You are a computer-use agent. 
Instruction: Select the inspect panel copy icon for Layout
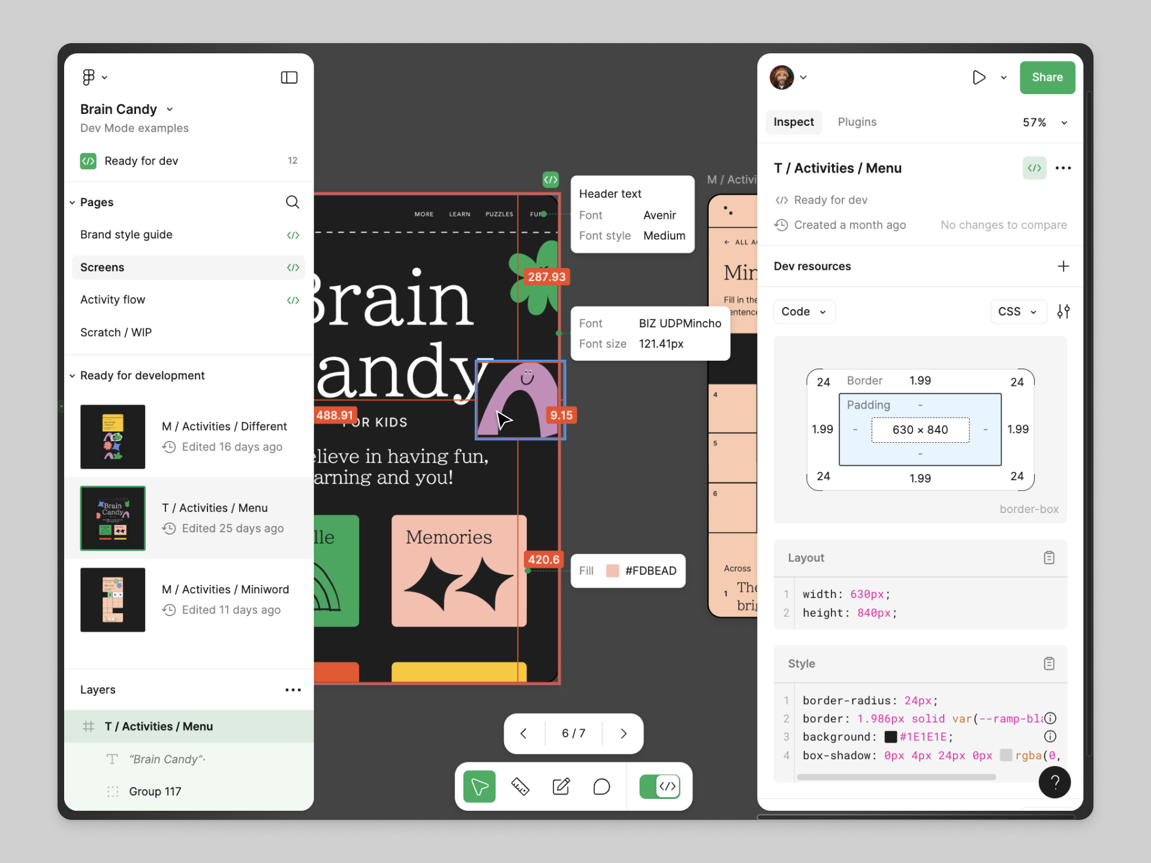tap(1050, 557)
